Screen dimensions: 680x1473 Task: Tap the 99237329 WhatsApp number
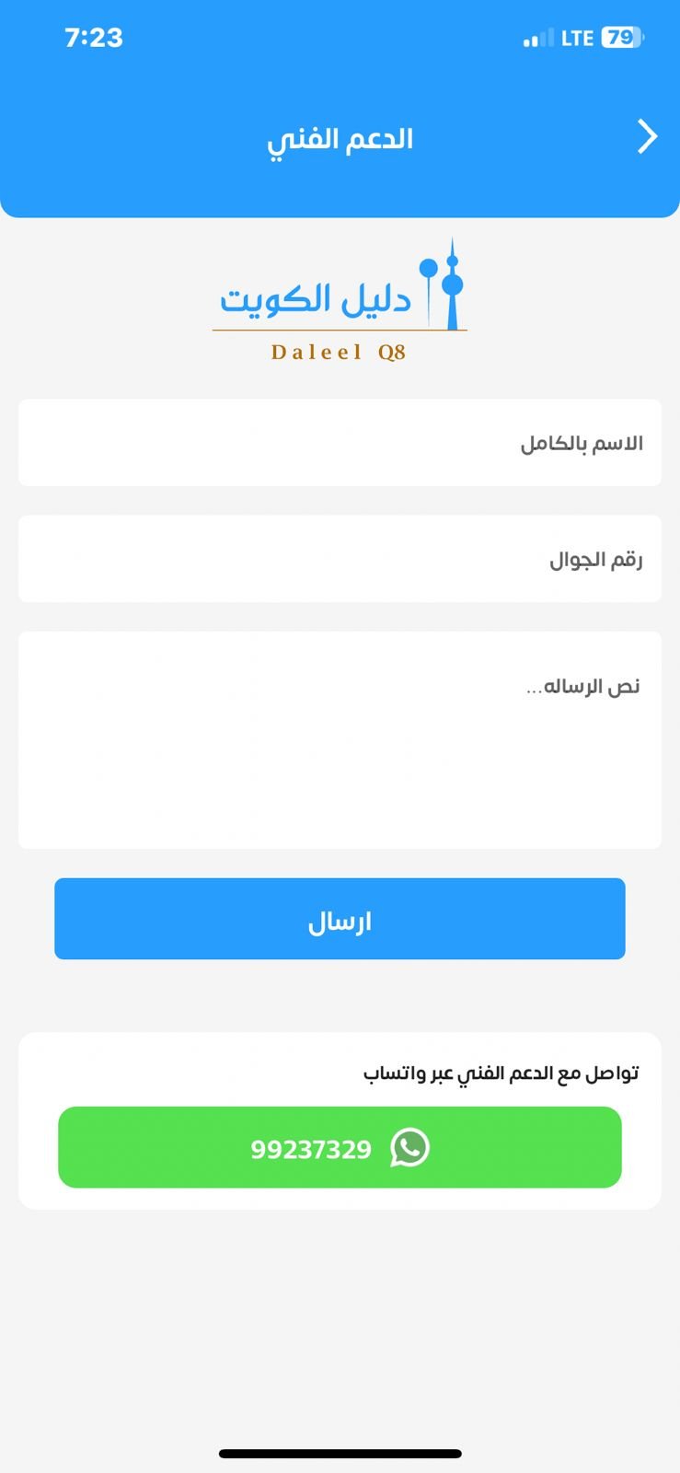pos(311,1149)
